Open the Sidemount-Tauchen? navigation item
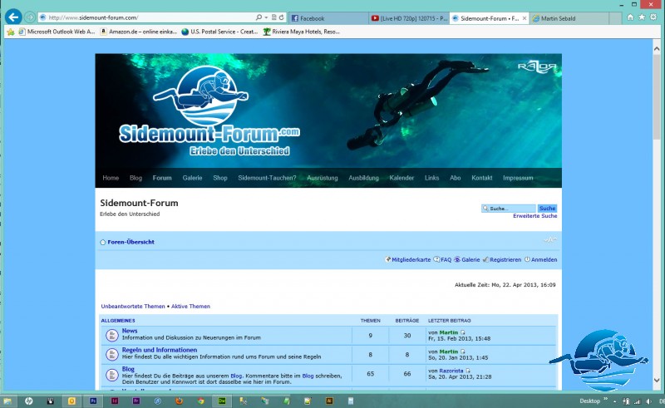Viewport: 665px width, 408px height. [267, 178]
